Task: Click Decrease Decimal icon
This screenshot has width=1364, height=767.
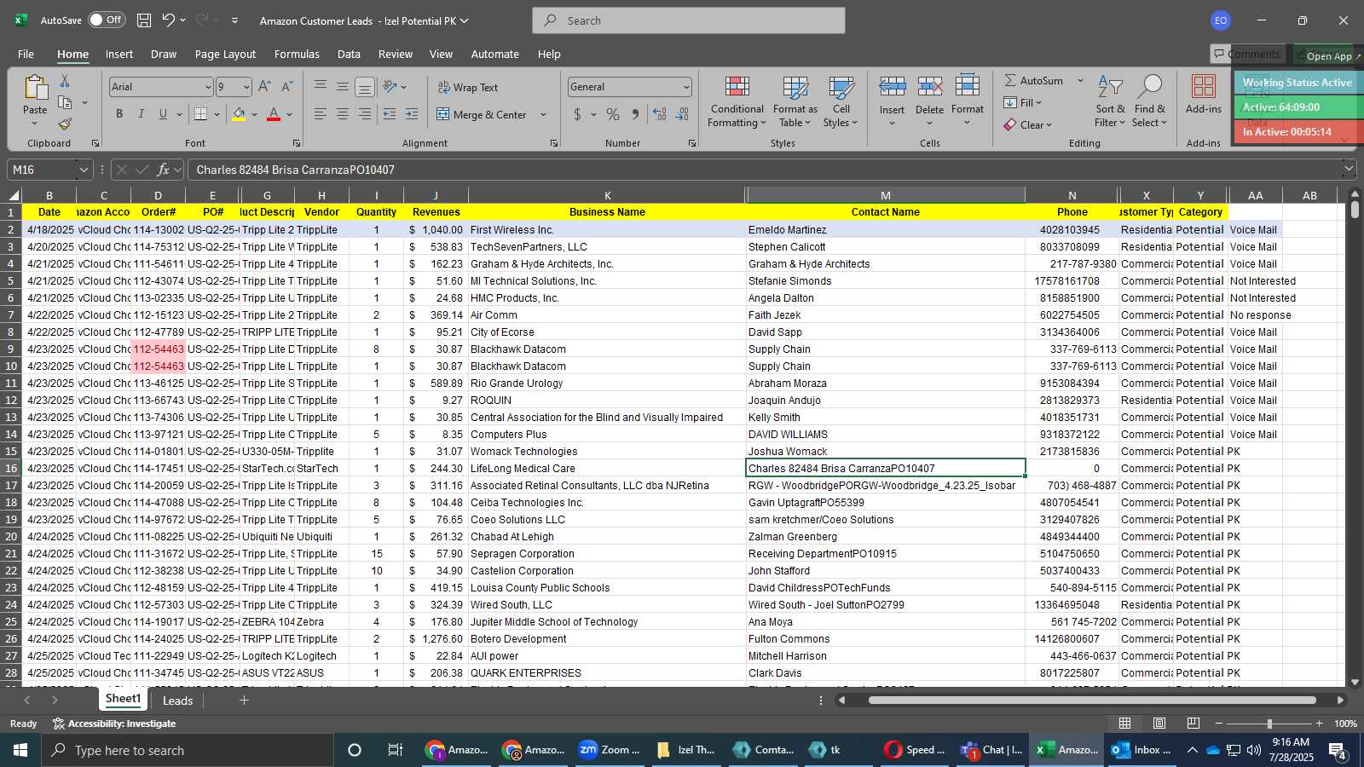Action: tap(682, 114)
